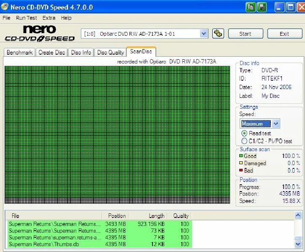Click the Exit button
Viewport: 305px width, 252px height.
point(285,34)
